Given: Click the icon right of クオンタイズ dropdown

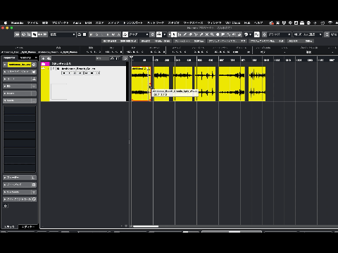Looking at the screenshot, I should (x=327, y=34).
